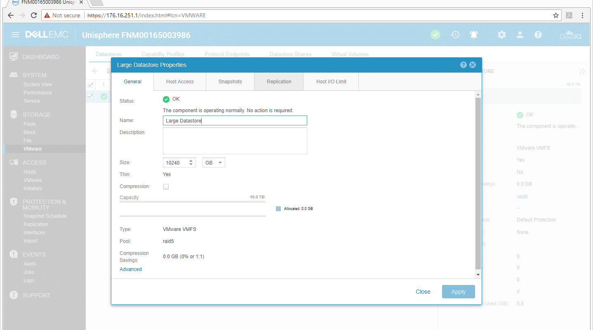Open the recent jobs clock icon
The height and width of the screenshot is (330, 593).
click(x=455, y=35)
